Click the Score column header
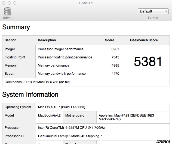Screen dimensions: 172x144 click(110, 40)
